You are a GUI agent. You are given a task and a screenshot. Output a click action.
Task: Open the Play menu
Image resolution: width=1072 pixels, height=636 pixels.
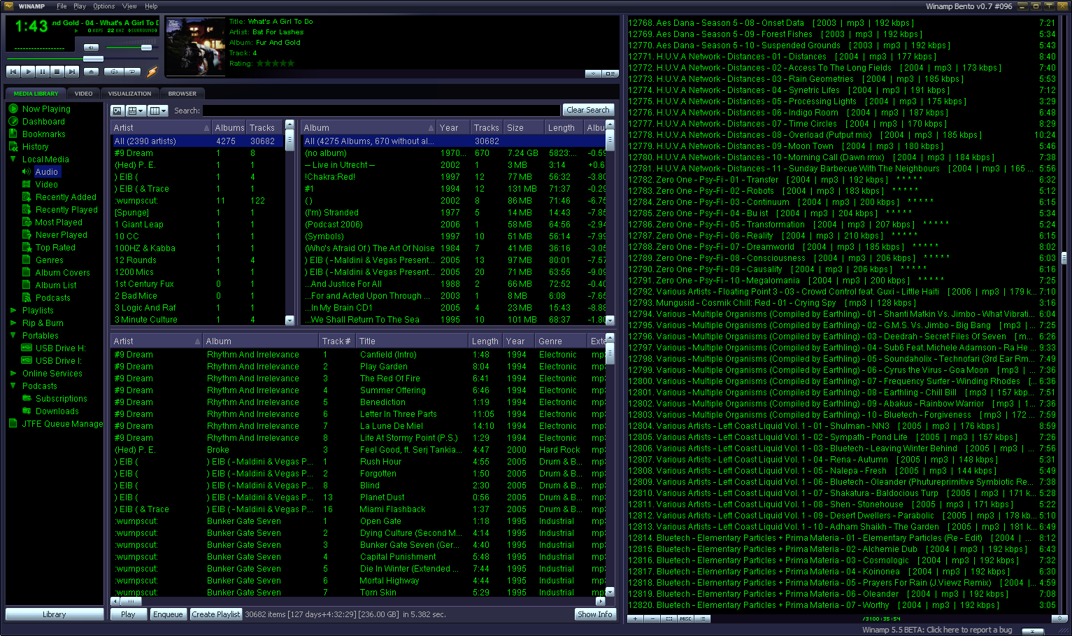[x=80, y=6]
